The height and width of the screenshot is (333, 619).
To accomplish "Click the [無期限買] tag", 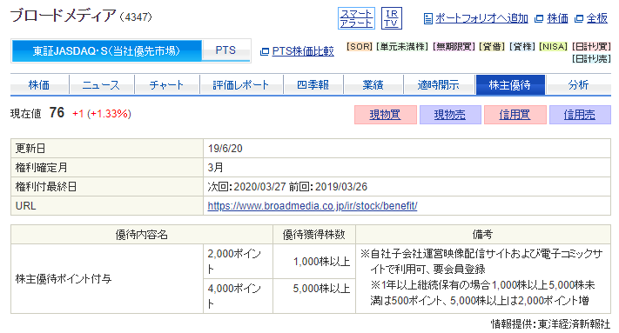I will pyautogui.click(x=454, y=46).
